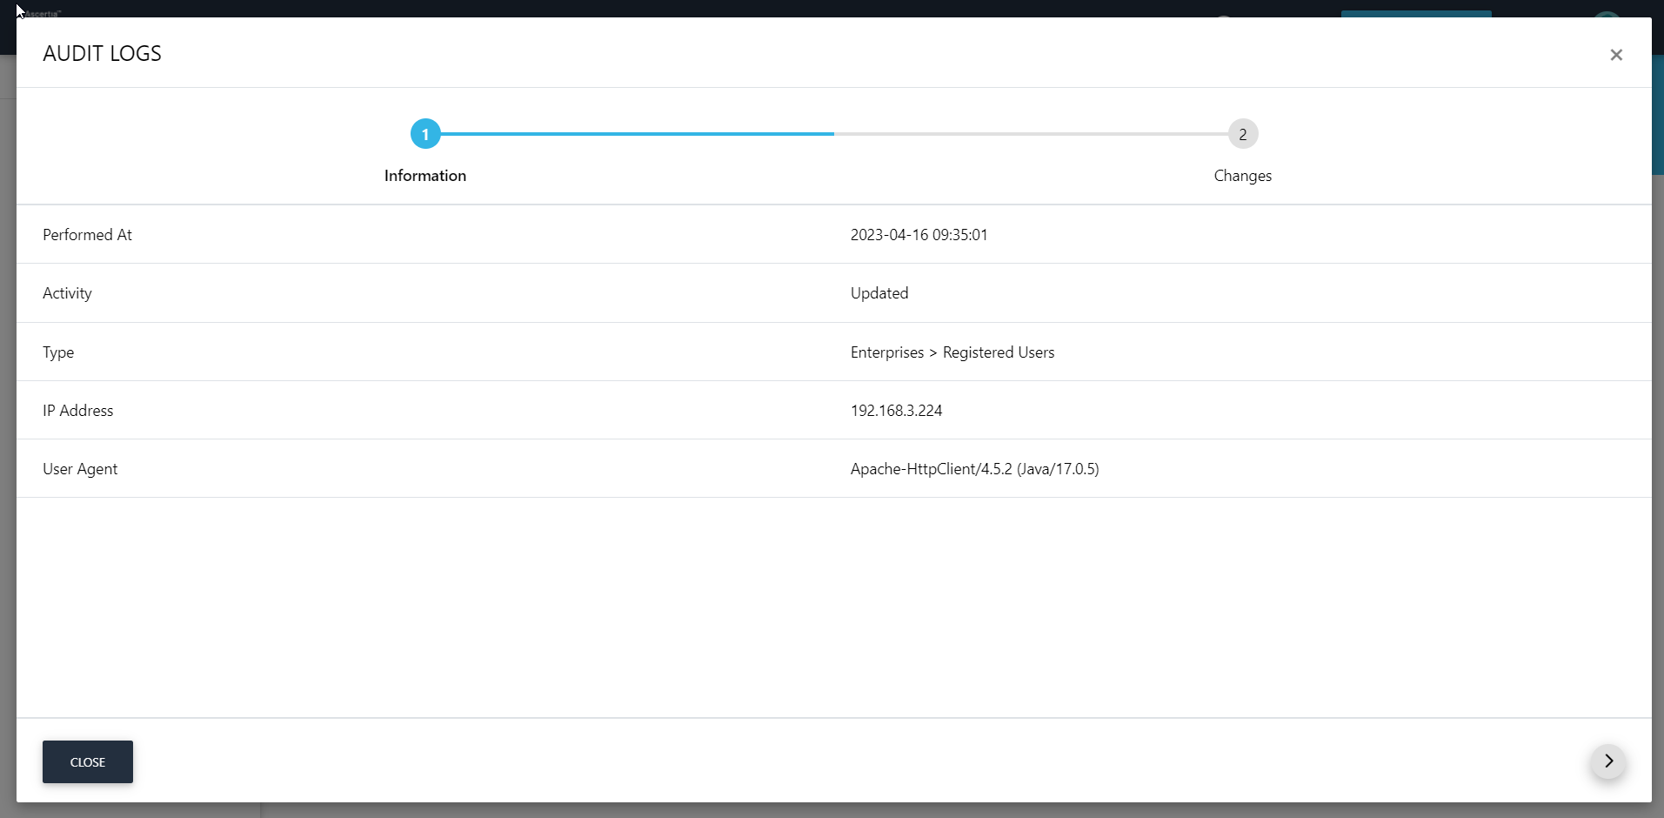Open the Changes tab label
Screen dimensions: 1664x818
coord(1242,176)
